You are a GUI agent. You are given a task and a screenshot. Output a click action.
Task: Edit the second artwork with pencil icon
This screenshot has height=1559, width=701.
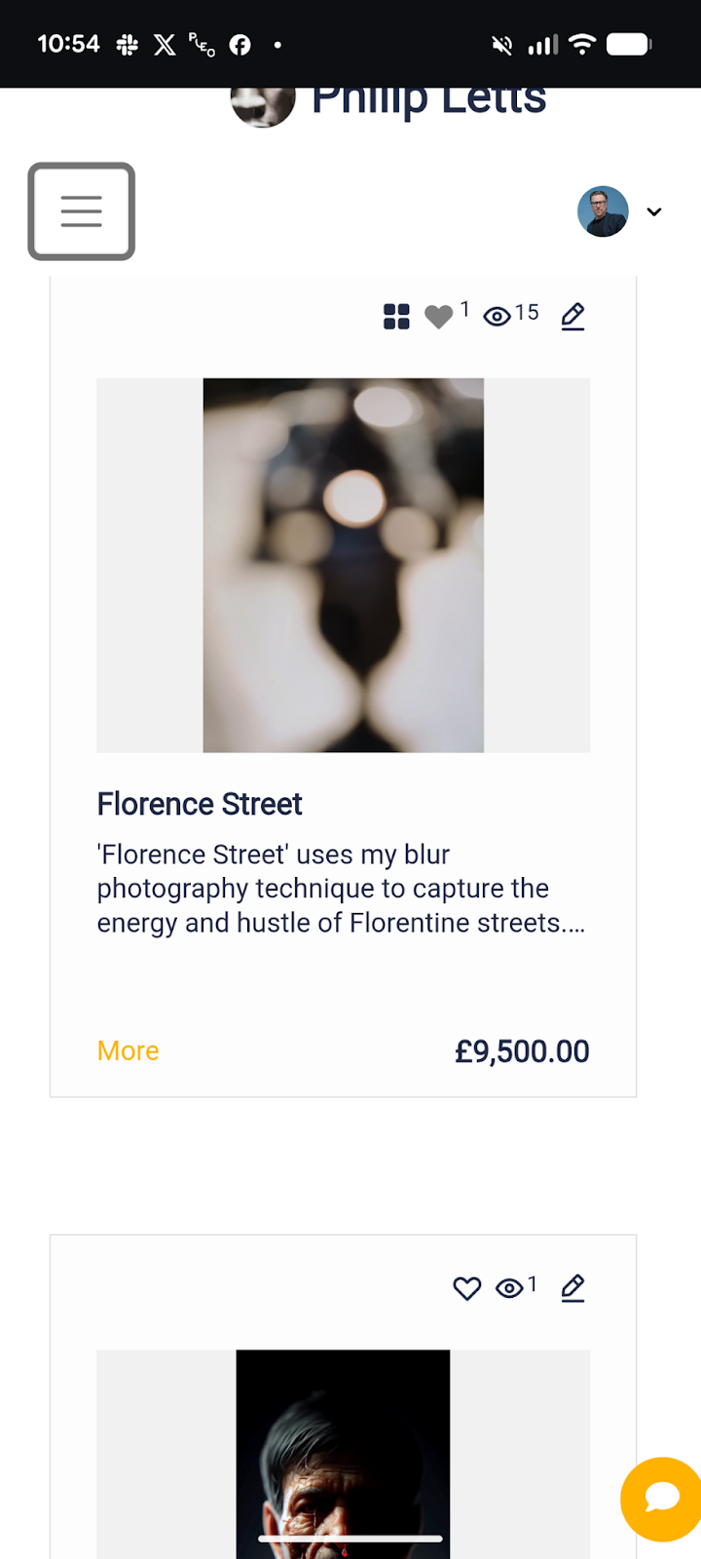573,1288
